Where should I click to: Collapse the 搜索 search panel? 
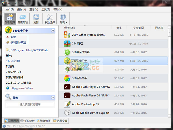[53, 98]
